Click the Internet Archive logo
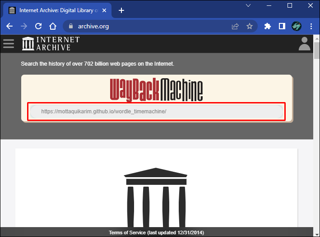Image resolution: width=320 pixels, height=237 pixels. pyautogui.click(x=51, y=44)
